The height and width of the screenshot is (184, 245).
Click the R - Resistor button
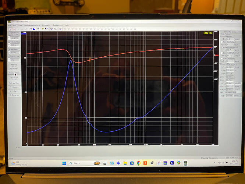point(14,87)
